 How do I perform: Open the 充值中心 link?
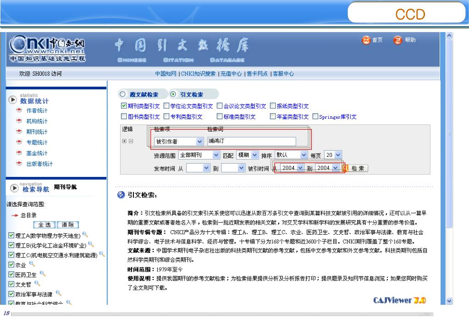pyautogui.click(x=231, y=73)
